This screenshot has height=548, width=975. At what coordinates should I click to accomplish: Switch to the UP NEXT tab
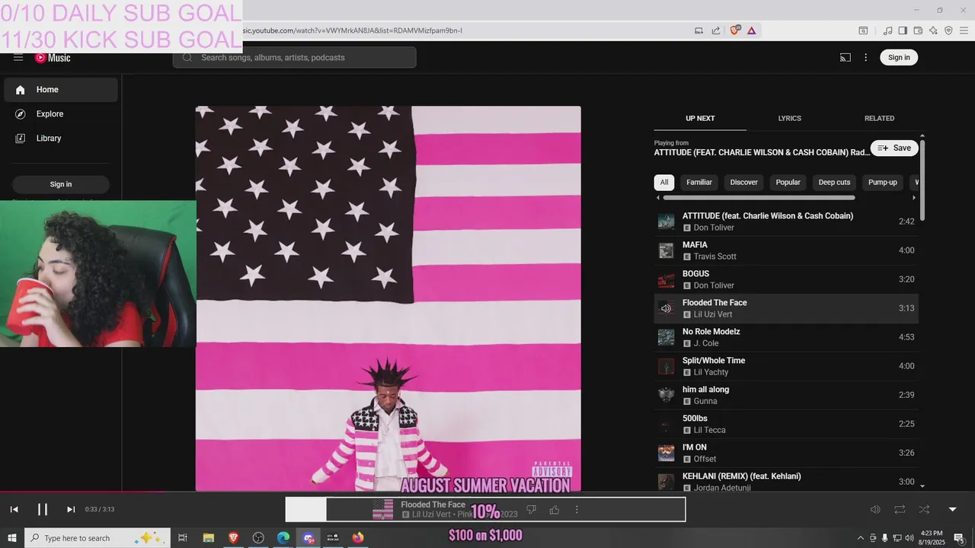pyautogui.click(x=700, y=119)
